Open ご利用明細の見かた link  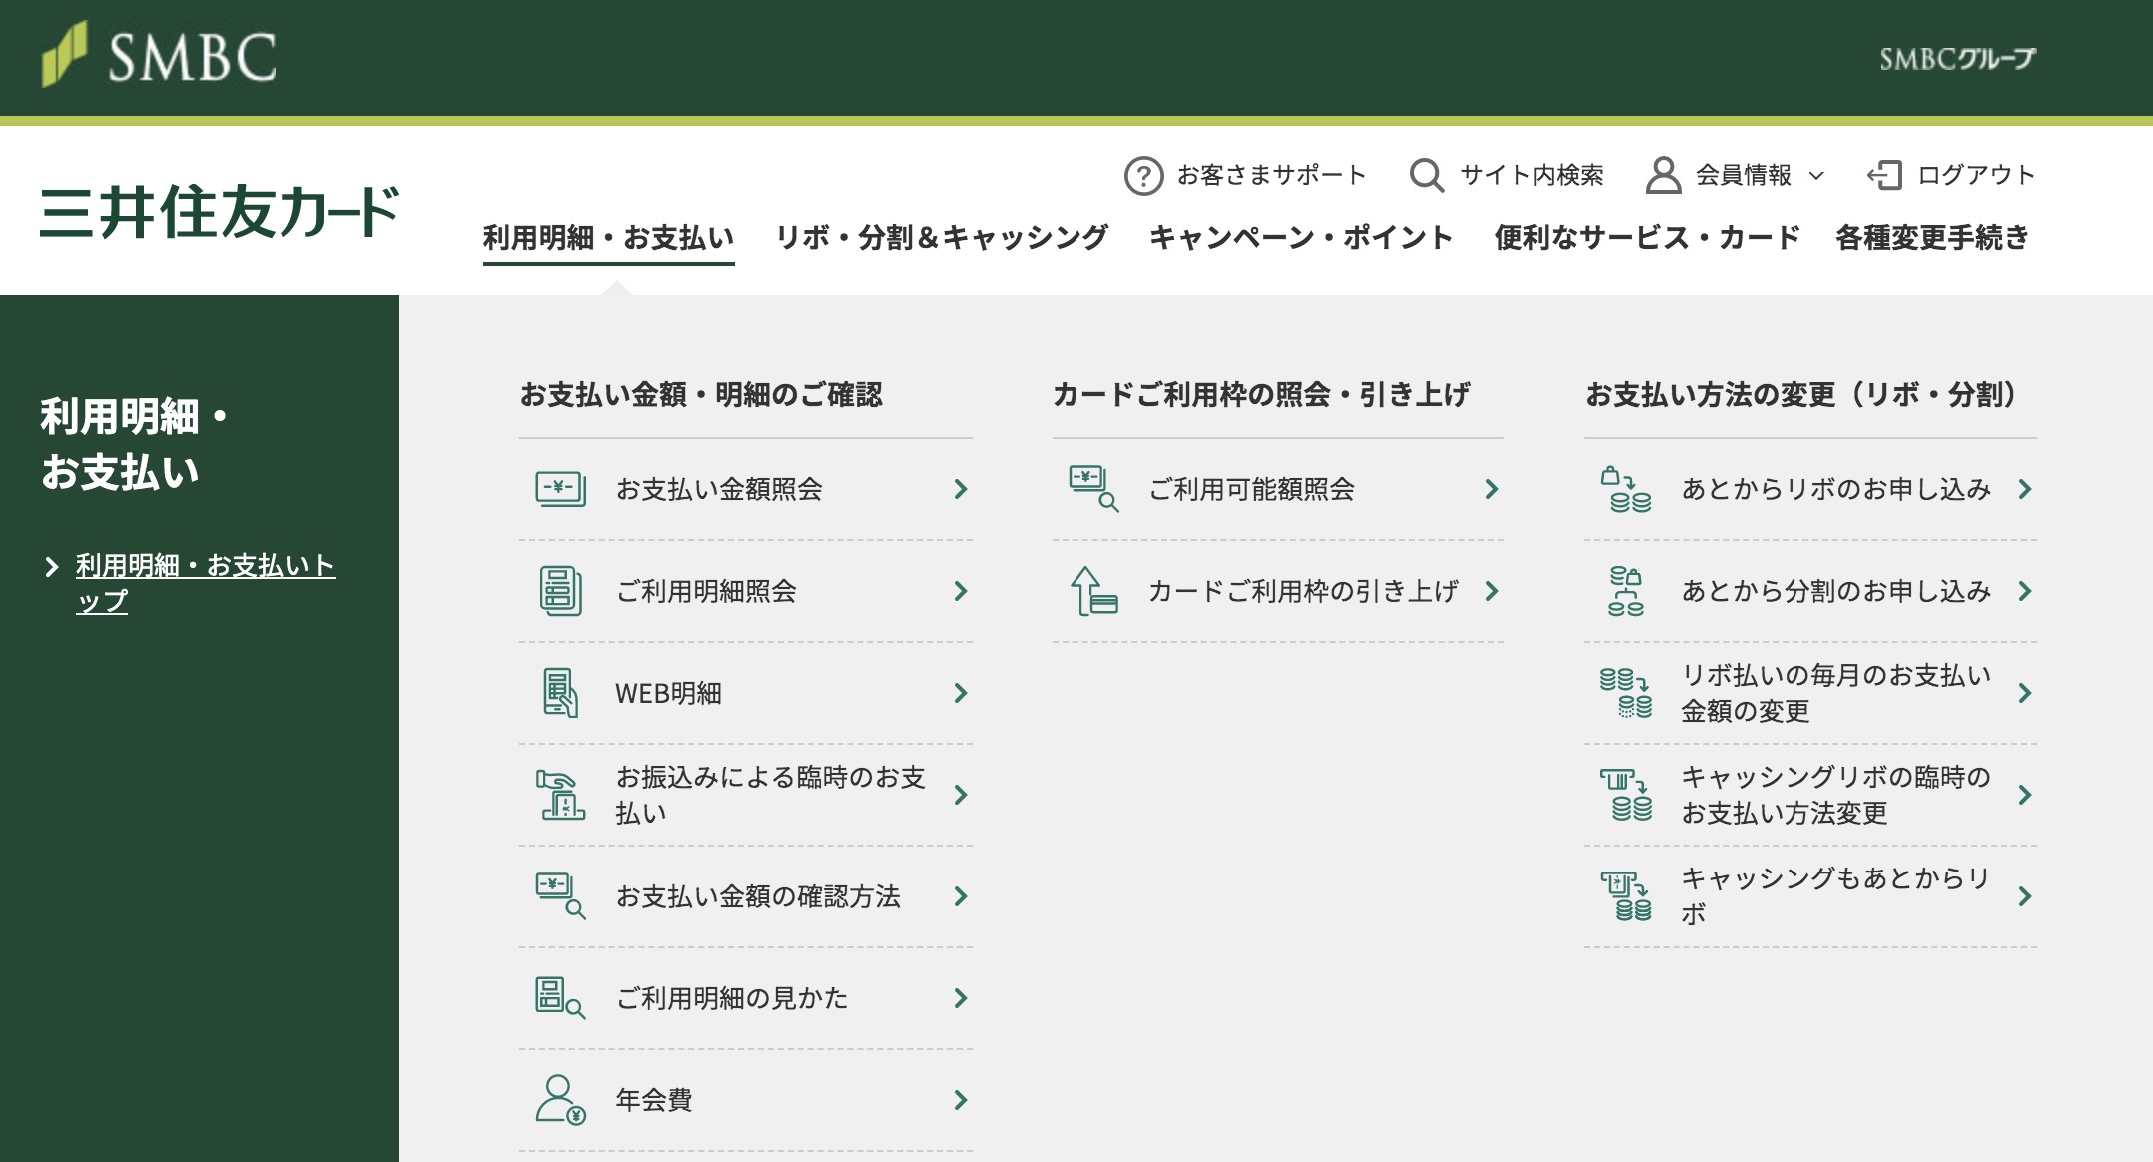tap(745, 998)
